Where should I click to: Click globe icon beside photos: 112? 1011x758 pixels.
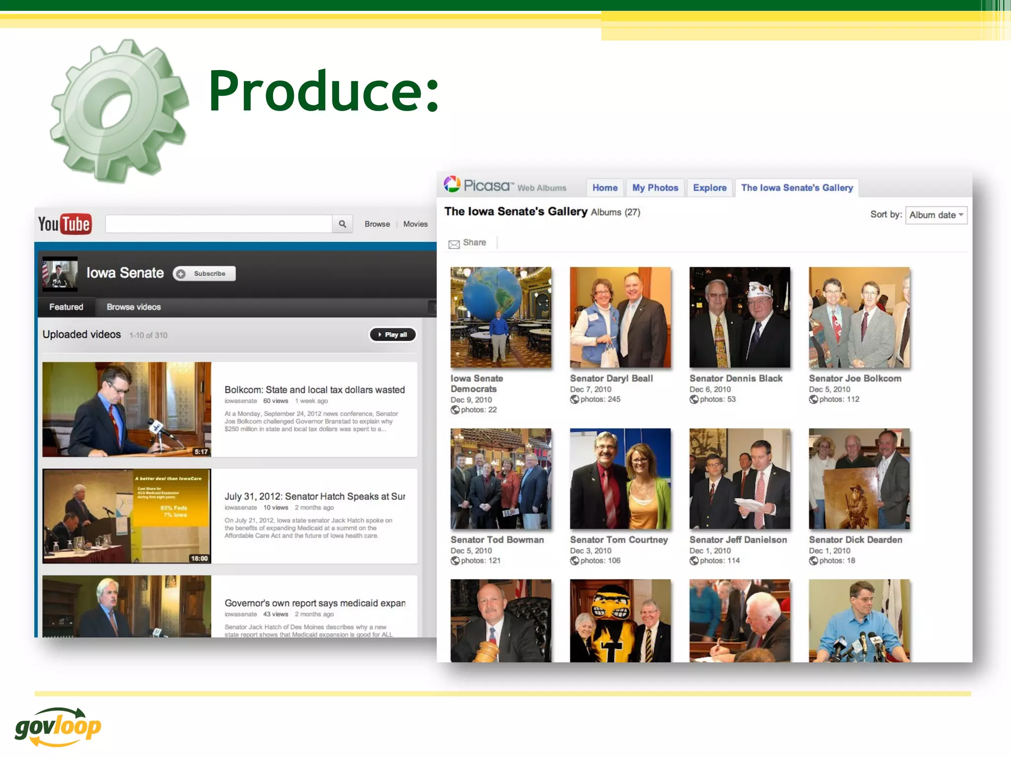point(813,399)
